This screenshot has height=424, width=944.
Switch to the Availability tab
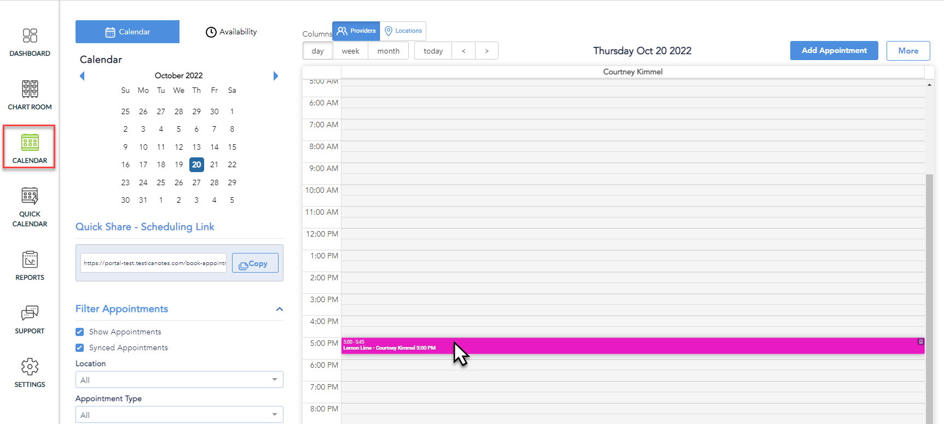tap(231, 32)
